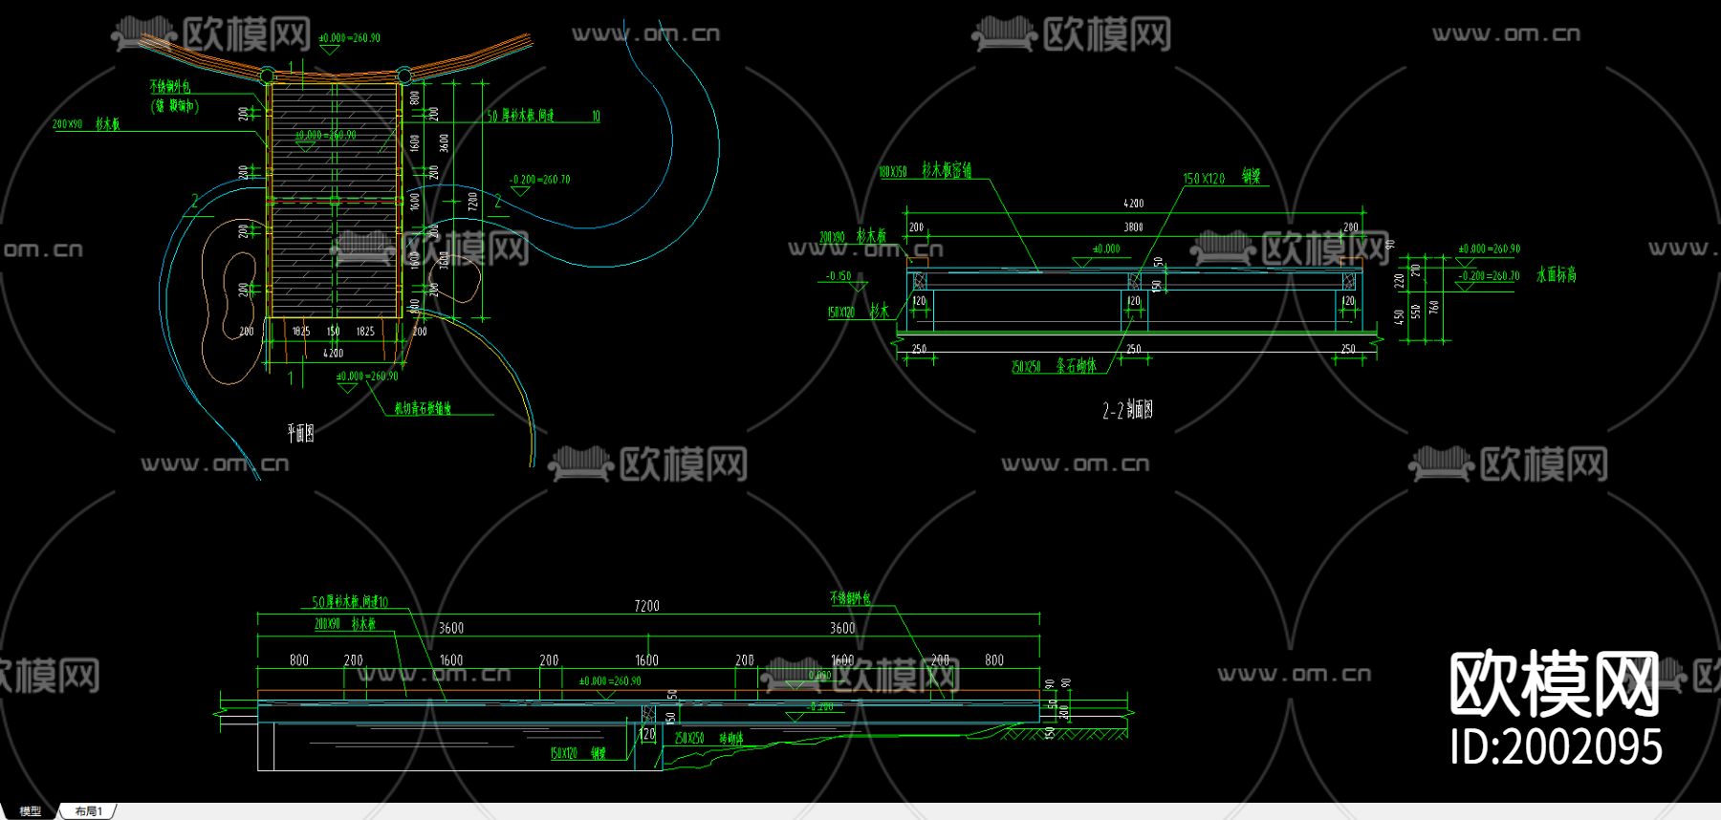Click the 水面标高 water level label
1721x820 pixels.
coord(1557,275)
